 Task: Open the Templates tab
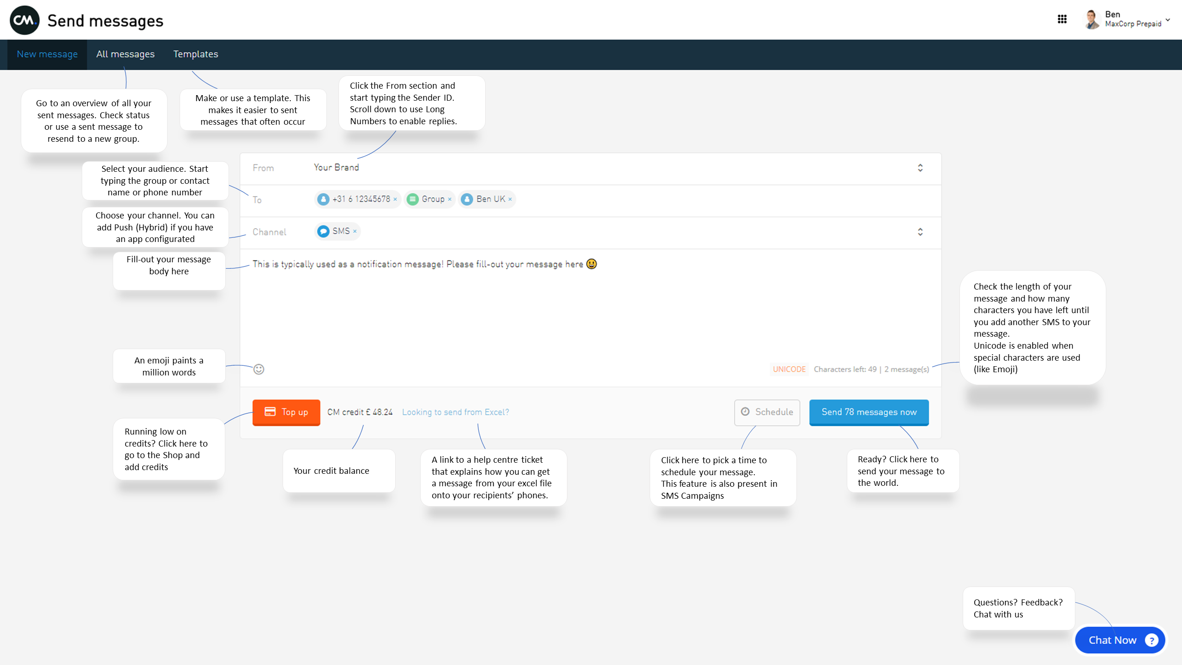[x=195, y=54]
